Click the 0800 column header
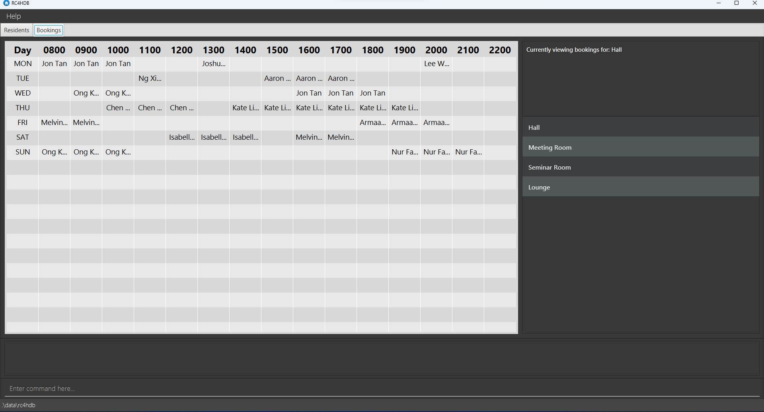764x412 pixels. pos(55,50)
